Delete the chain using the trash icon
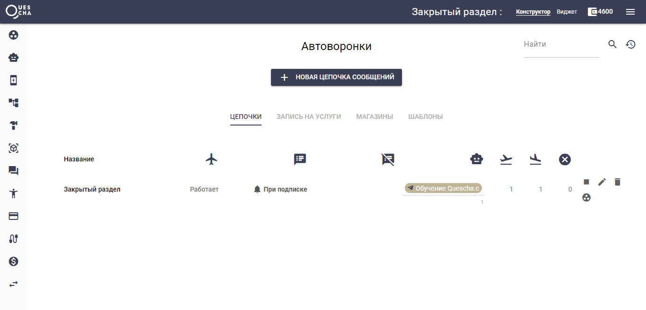Image resolution: width=646 pixels, height=310 pixels. pos(617,181)
